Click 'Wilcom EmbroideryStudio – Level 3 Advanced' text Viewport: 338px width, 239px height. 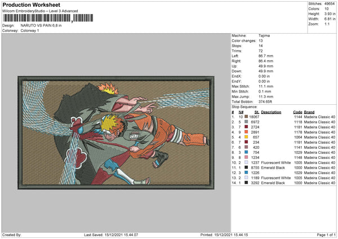[x=40, y=11]
